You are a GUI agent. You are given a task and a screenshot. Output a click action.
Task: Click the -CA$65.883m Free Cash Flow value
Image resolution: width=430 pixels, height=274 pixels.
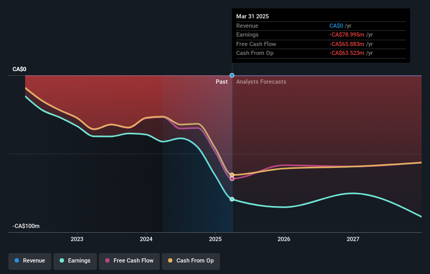tap(347, 44)
